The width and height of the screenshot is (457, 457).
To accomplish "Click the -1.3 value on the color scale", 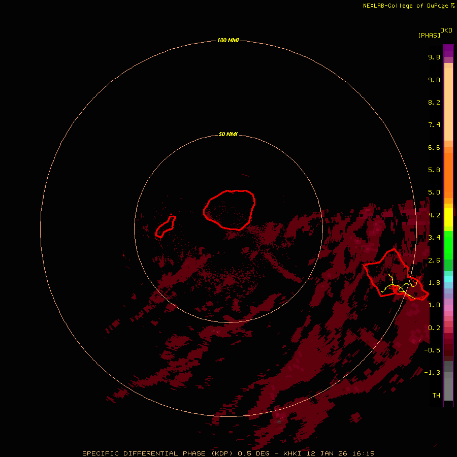I will click(432, 373).
